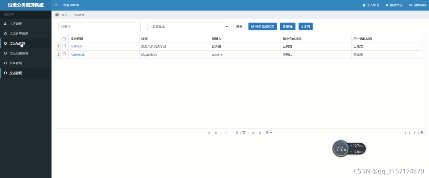
Task: Click the 删除 delete button
Action: coord(288,26)
